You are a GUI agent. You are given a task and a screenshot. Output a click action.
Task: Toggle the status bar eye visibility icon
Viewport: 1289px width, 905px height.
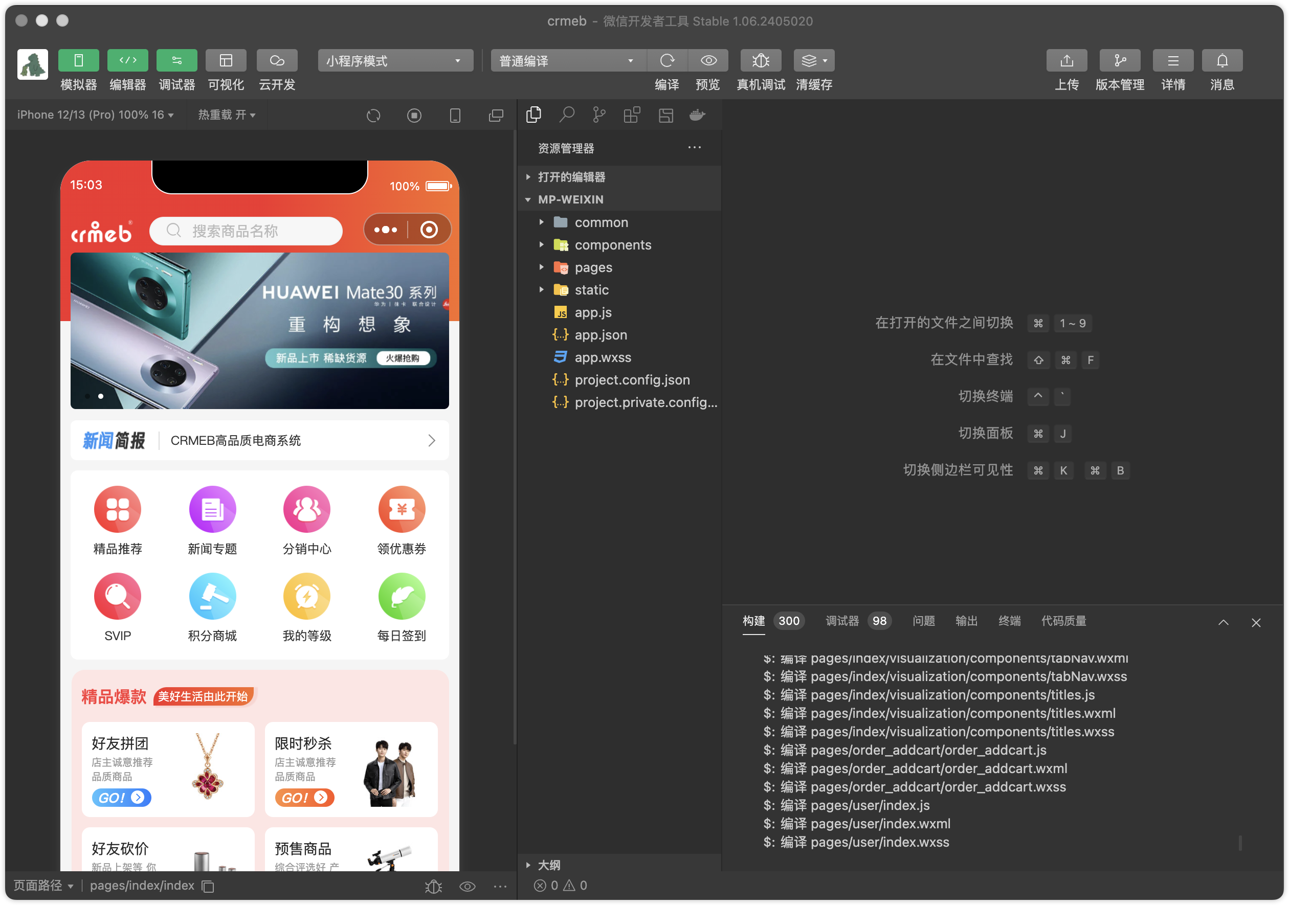(468, 886)
